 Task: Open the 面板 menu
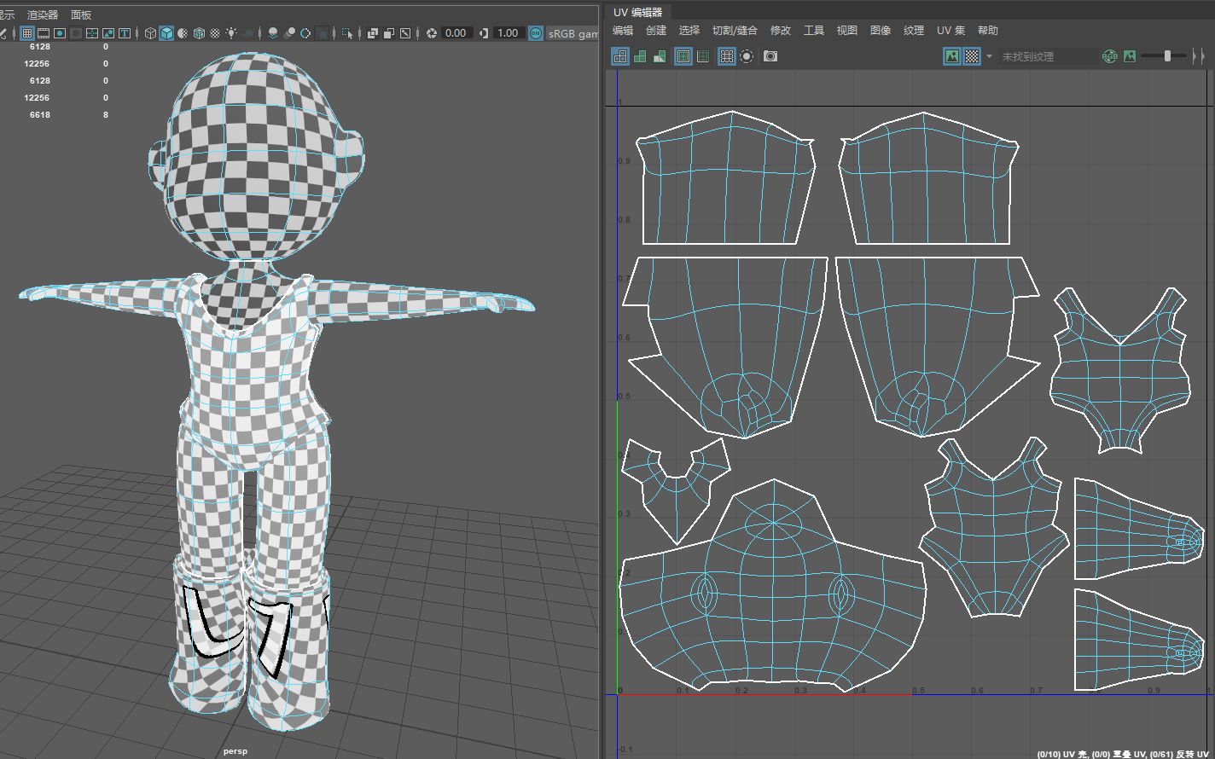[x=81, y=14]
